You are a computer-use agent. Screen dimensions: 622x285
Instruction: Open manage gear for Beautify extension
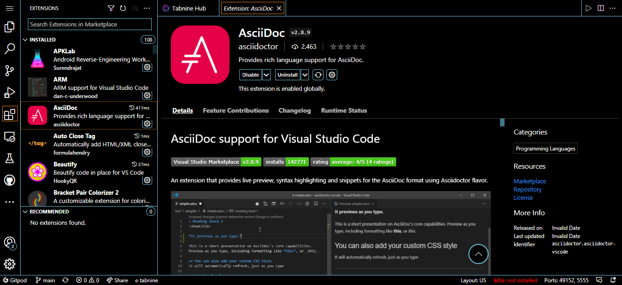[147, 180]
